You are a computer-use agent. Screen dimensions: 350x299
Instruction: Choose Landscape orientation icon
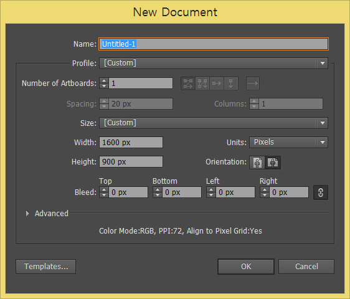coord(273,163)
